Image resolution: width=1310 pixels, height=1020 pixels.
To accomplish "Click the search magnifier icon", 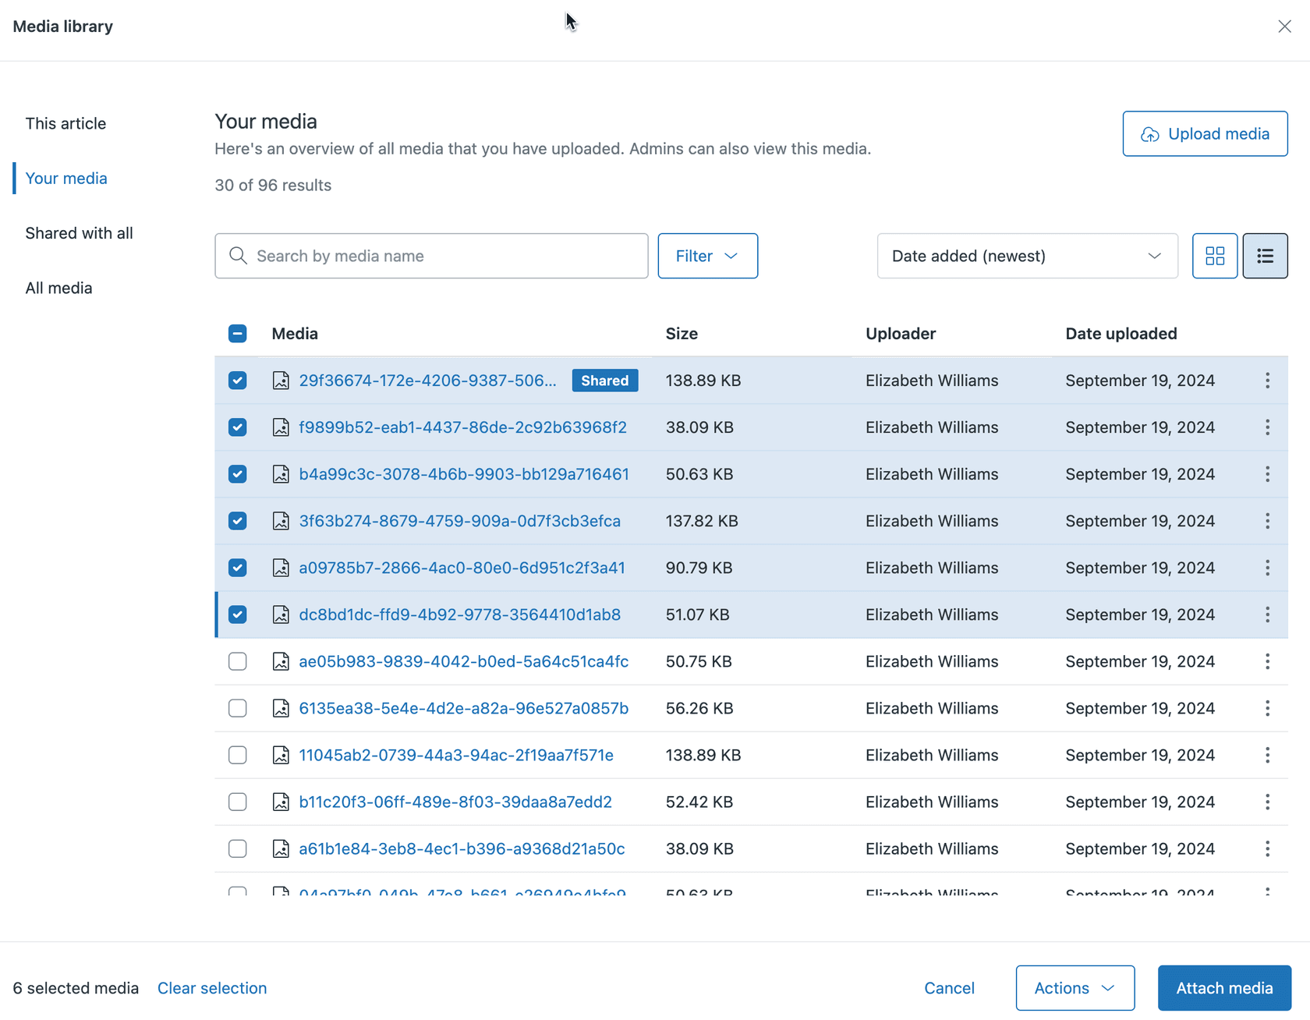I will click(x=239, y=256).
